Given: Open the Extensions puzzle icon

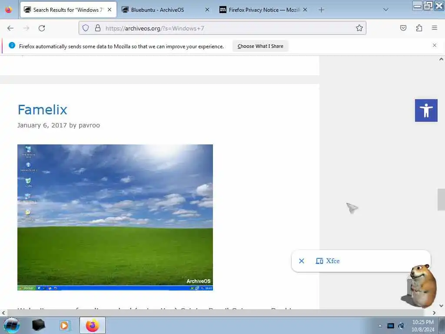Looking at the screenshot, I should (419, 28).
